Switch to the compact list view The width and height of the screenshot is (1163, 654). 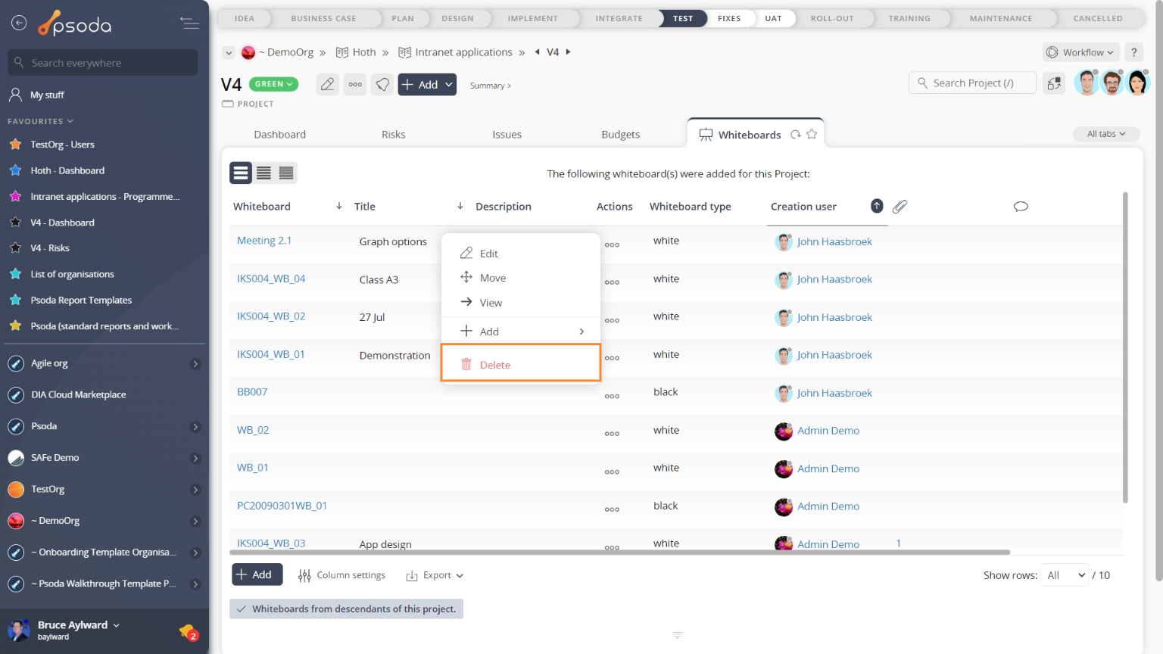pos(263,173)
